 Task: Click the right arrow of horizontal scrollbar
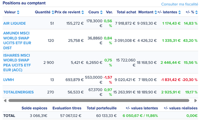(196, 100)
